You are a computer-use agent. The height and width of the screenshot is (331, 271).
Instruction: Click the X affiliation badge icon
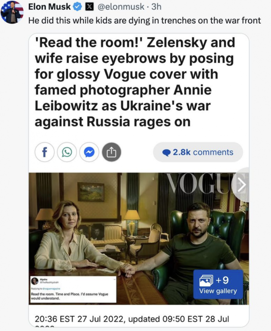89,7
